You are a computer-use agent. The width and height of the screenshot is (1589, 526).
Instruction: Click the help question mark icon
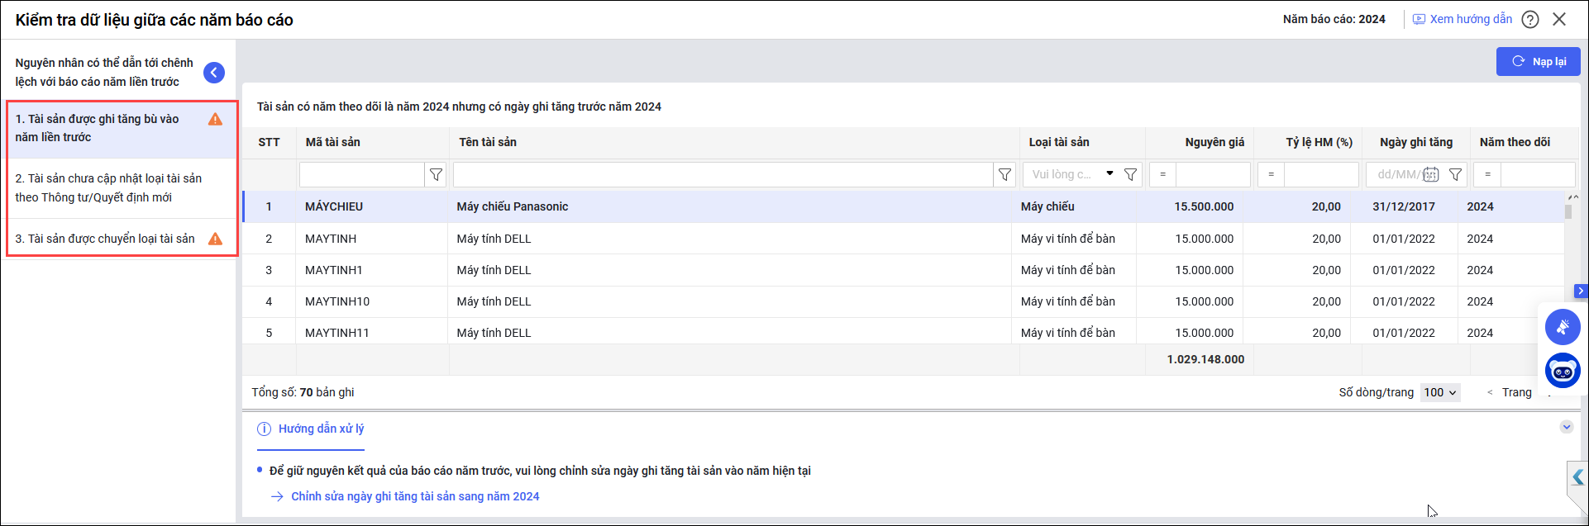(x=1530, y=19)
